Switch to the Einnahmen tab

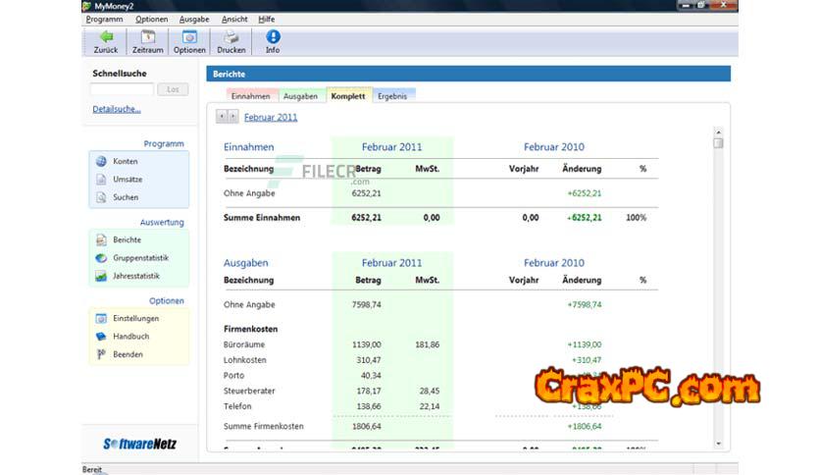pyautogui.click(x=250, y=96)
